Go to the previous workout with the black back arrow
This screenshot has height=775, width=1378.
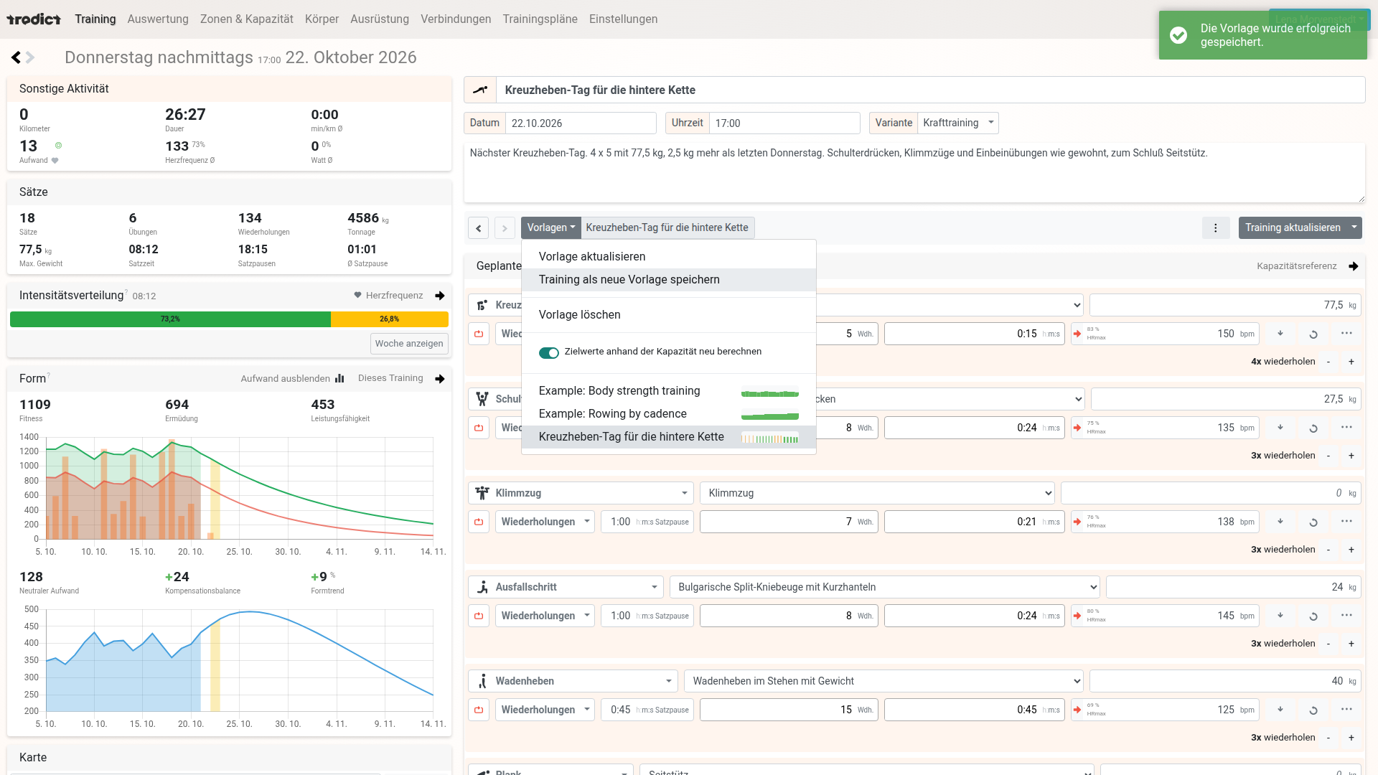click(16, 57)
